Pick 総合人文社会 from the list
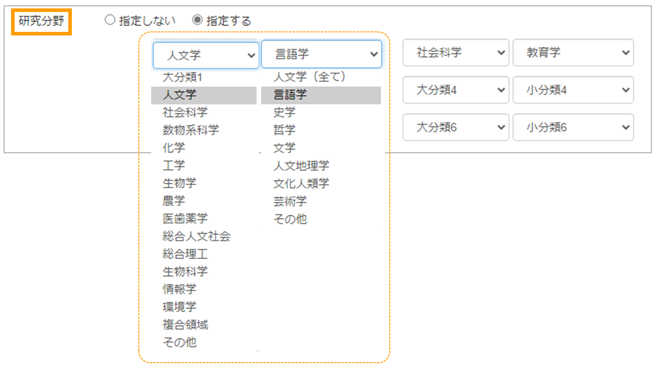The height and width of the screenshot is (372, 659). click(x=196, y=236)
